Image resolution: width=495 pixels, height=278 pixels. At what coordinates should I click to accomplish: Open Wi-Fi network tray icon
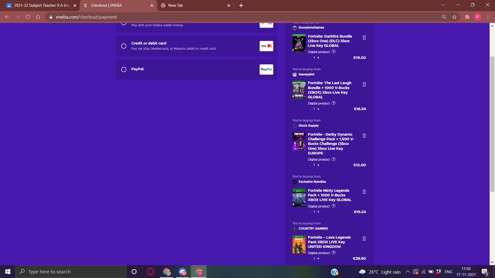point(423,272)
